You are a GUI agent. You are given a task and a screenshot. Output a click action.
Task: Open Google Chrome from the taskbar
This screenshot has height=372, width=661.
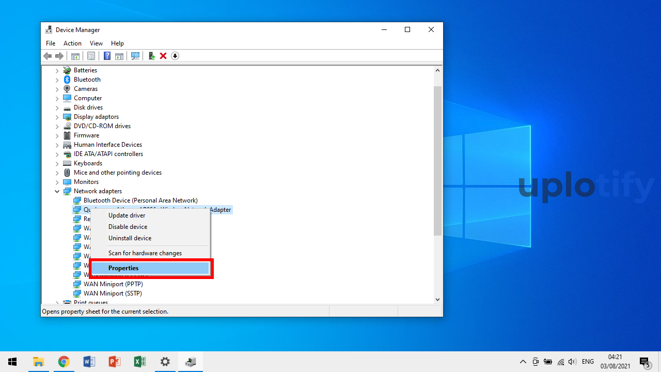[64, 362]
